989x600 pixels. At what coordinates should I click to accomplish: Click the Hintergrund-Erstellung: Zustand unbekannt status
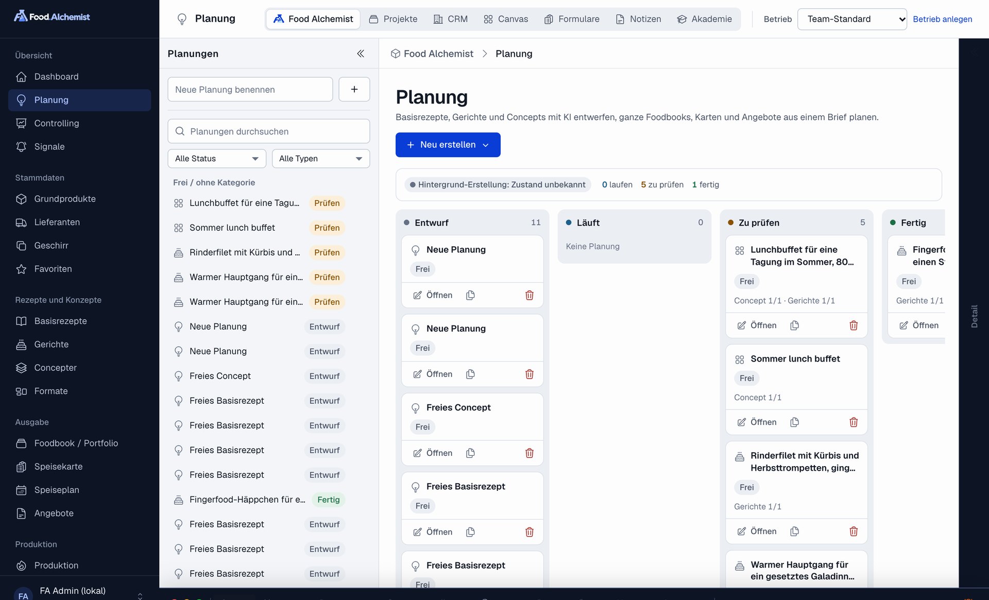point(498,184)
